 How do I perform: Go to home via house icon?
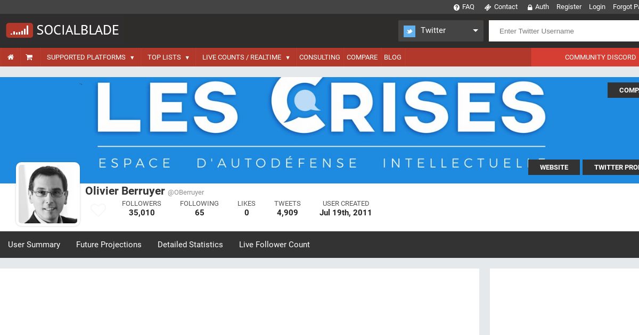point(11,57)
